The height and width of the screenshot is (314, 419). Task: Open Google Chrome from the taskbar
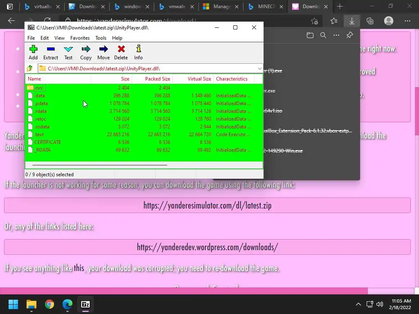[x=50, y=304]
